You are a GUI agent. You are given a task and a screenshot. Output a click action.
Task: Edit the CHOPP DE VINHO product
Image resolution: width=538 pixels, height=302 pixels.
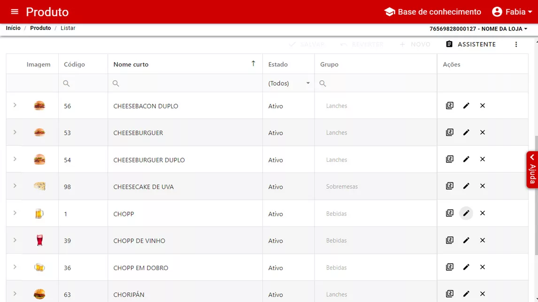[x=466, y=240]
